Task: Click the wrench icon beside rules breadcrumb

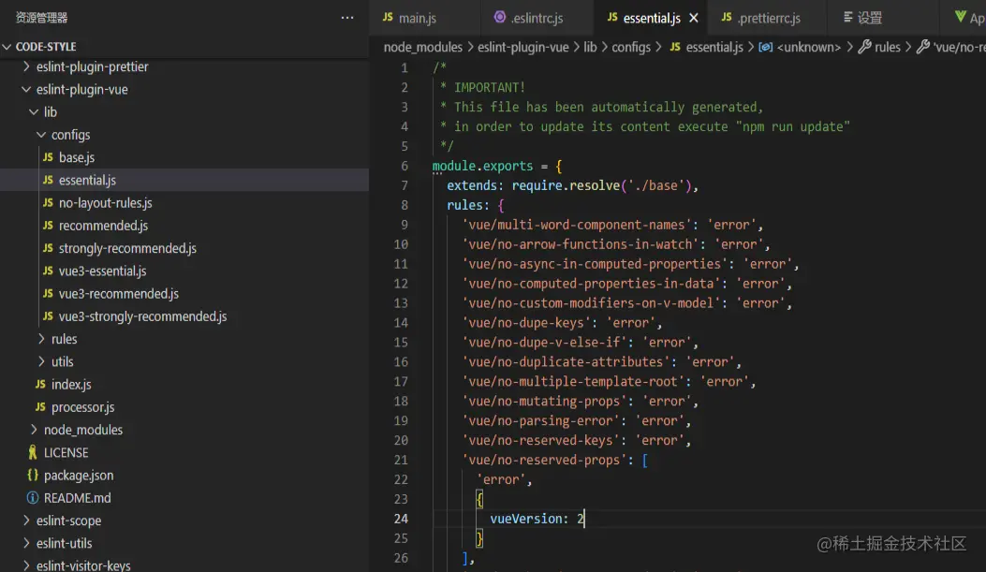Action: point(864,47)
